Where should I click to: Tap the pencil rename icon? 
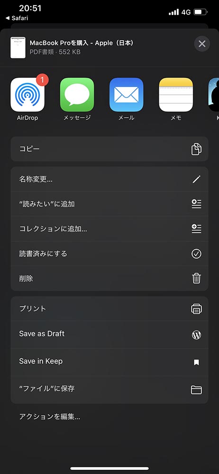point(196,179)
